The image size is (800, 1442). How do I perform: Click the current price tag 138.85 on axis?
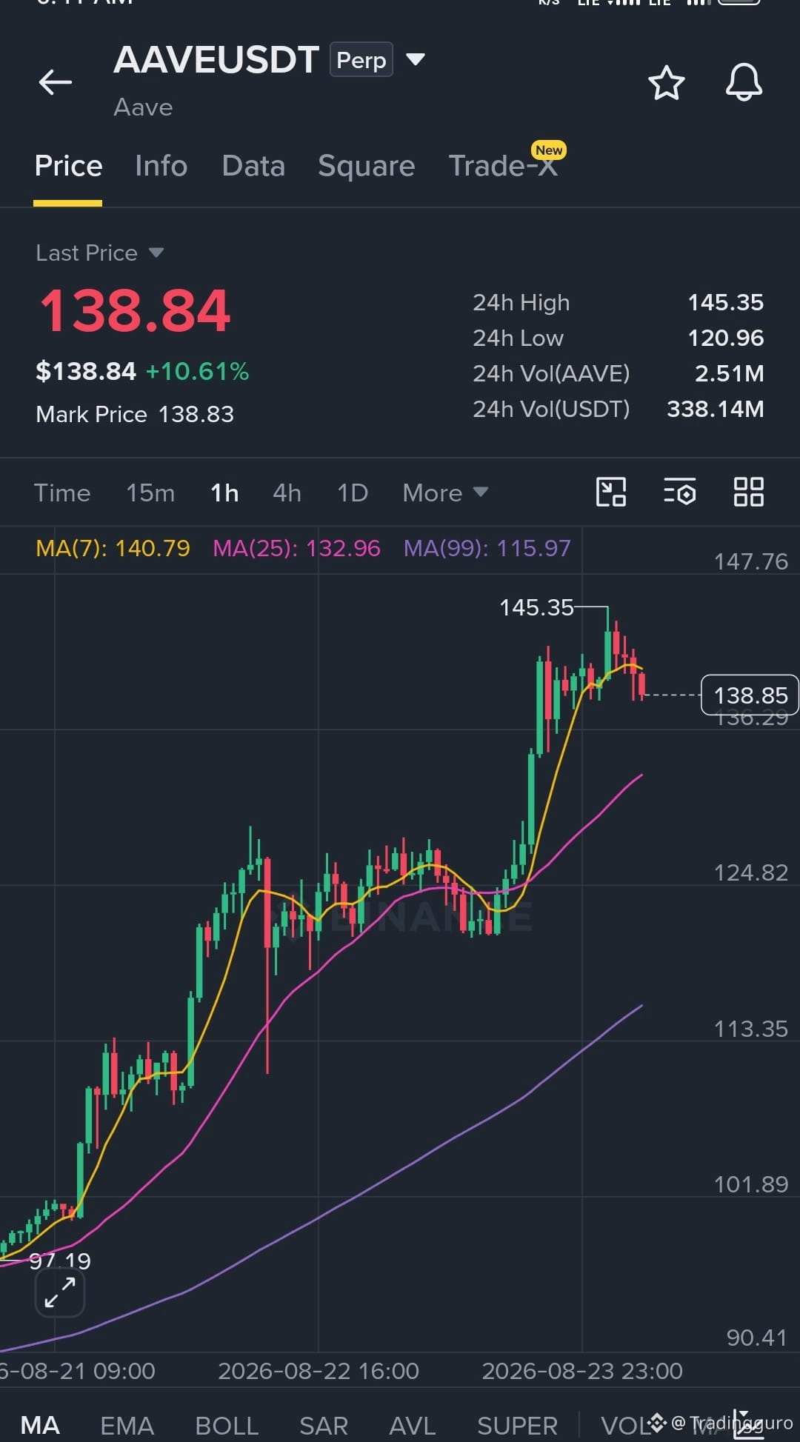pyautogui.click(x=750, y=695)
